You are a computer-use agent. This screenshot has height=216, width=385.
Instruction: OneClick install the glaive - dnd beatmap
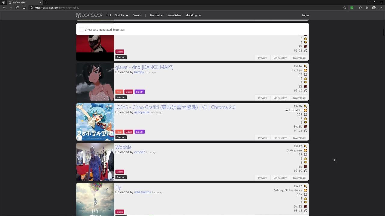click(280, 98)
